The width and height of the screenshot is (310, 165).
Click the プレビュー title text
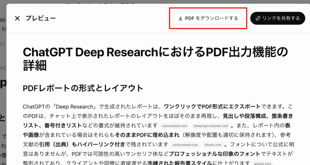click(x=41, y=18)
